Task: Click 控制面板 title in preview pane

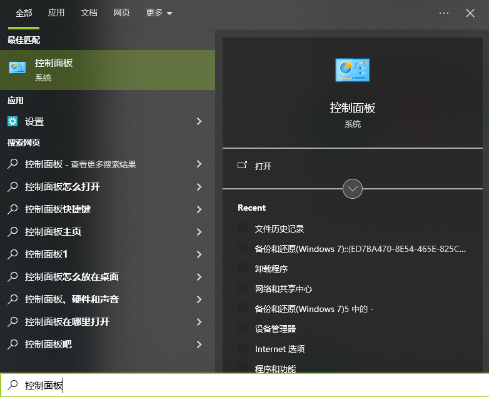Action: click(x=353, y=108)
